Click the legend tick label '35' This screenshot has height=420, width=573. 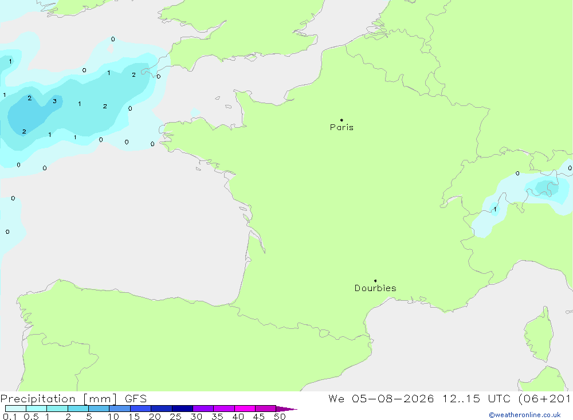(x=217, y=417)
